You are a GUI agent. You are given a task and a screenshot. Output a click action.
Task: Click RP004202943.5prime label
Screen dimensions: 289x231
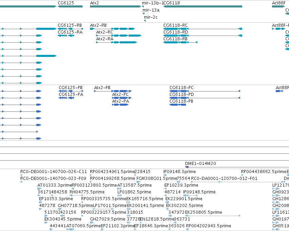click(209, 226)
